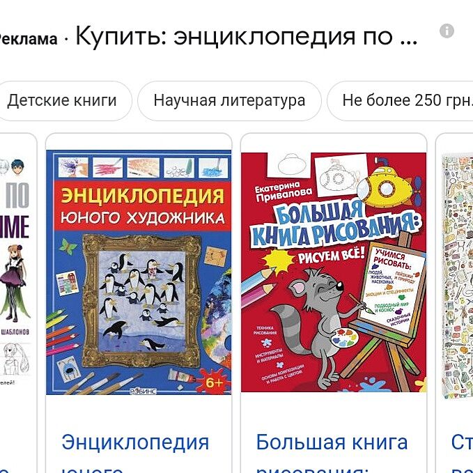Open the Большая книга рисования cover image
473x473 pixels.
coord(334,272)
